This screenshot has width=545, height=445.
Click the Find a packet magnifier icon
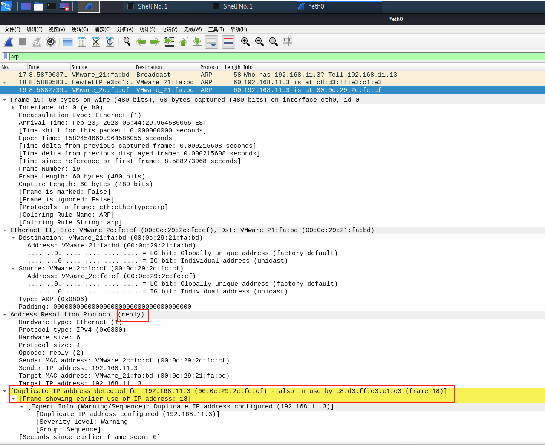(127, 42)
